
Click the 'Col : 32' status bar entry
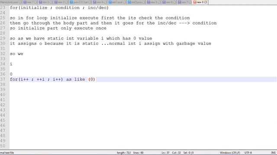(x=176, y=153)
